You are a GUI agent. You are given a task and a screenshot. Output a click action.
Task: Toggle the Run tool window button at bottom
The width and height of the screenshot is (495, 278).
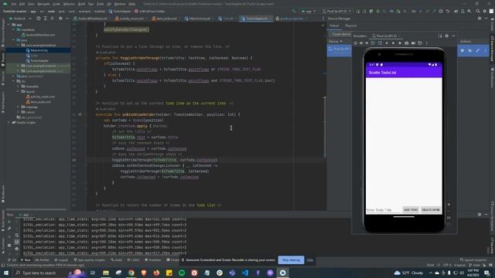(x=26, y=260)
